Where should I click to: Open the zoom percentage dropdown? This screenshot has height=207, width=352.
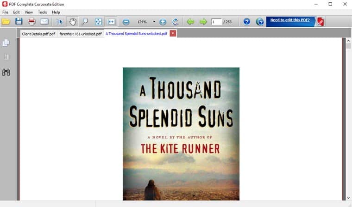pyautogui.click(x=154, y=22)
